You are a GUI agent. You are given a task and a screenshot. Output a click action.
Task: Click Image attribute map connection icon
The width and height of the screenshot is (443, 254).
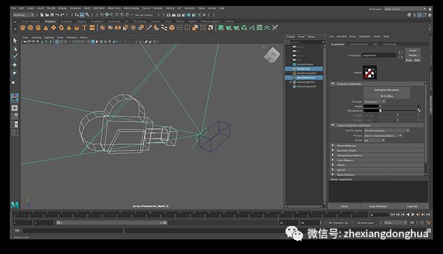419,106
